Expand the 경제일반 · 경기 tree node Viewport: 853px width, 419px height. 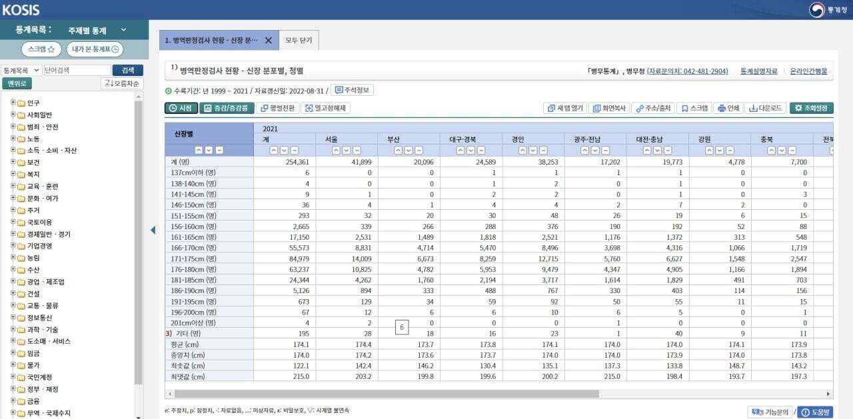click(x=13, y=234)
